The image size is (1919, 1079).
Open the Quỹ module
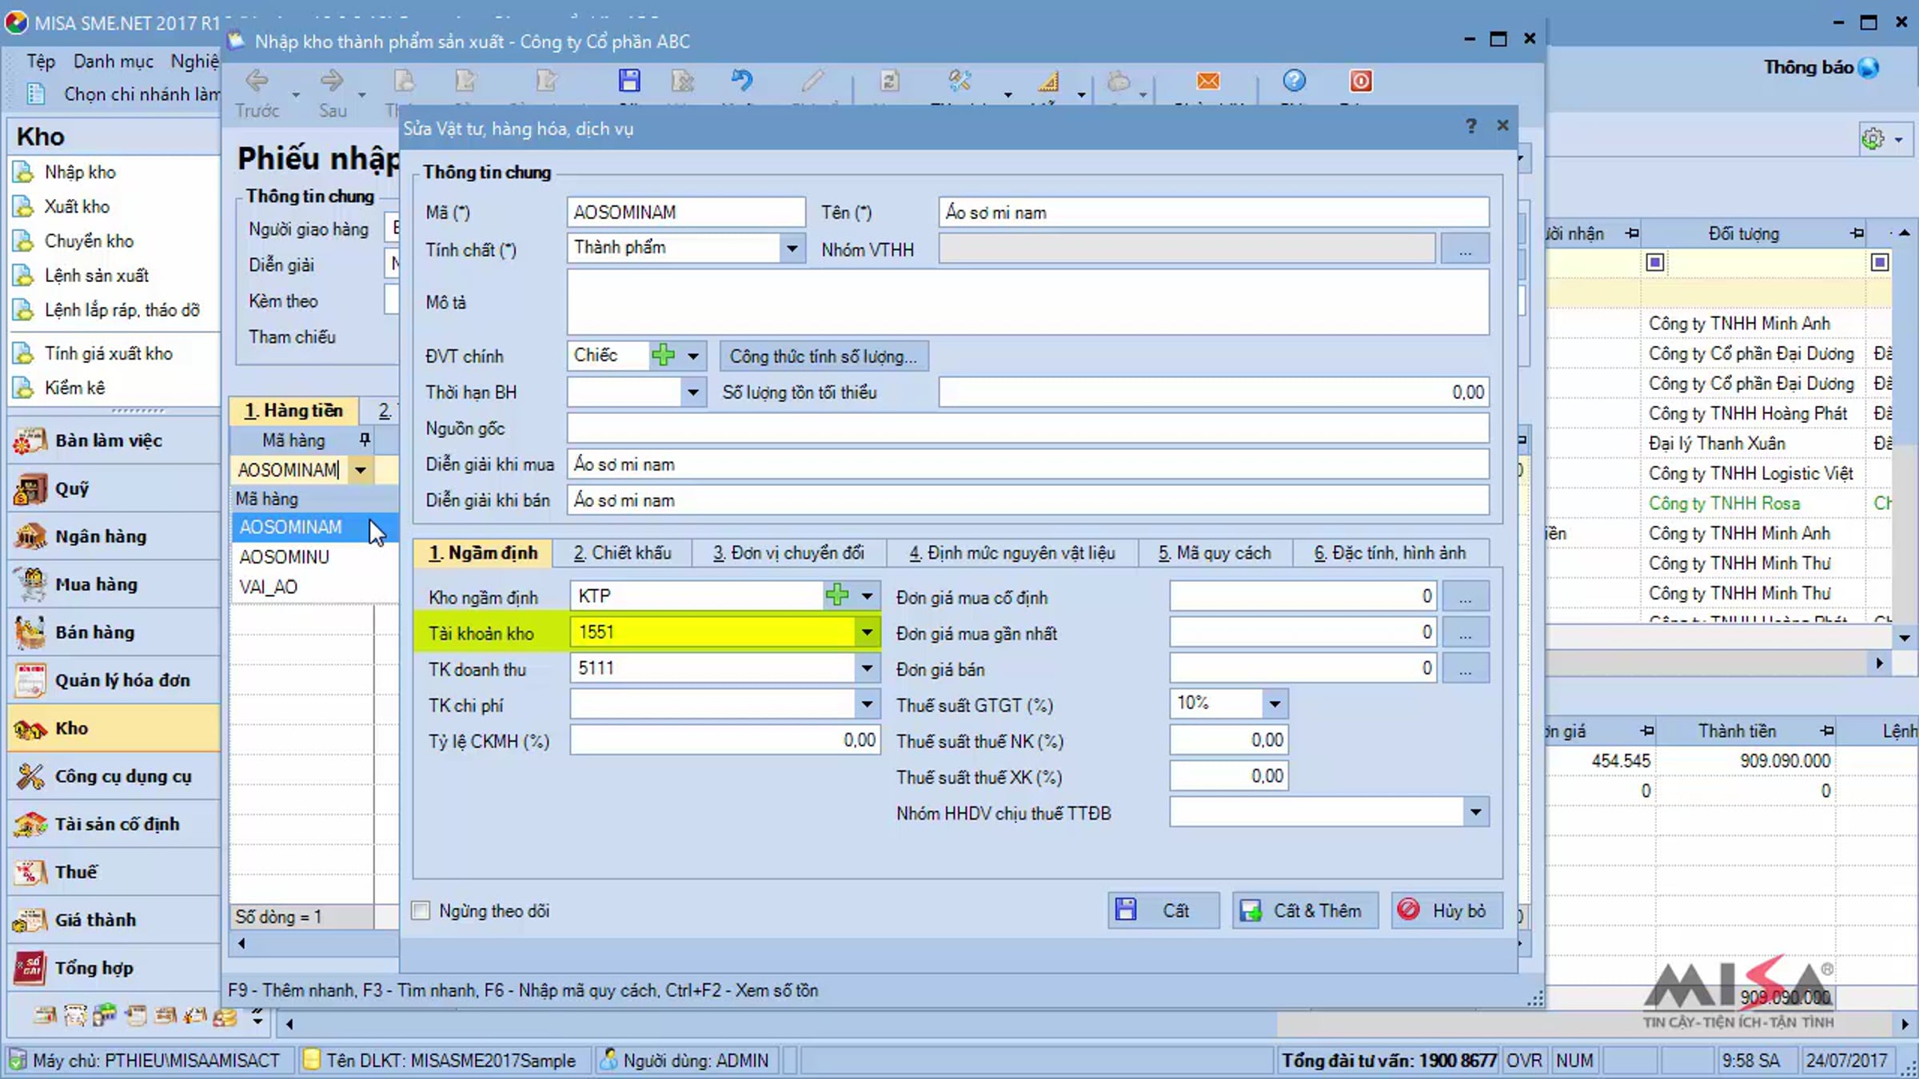pos(114,488)
